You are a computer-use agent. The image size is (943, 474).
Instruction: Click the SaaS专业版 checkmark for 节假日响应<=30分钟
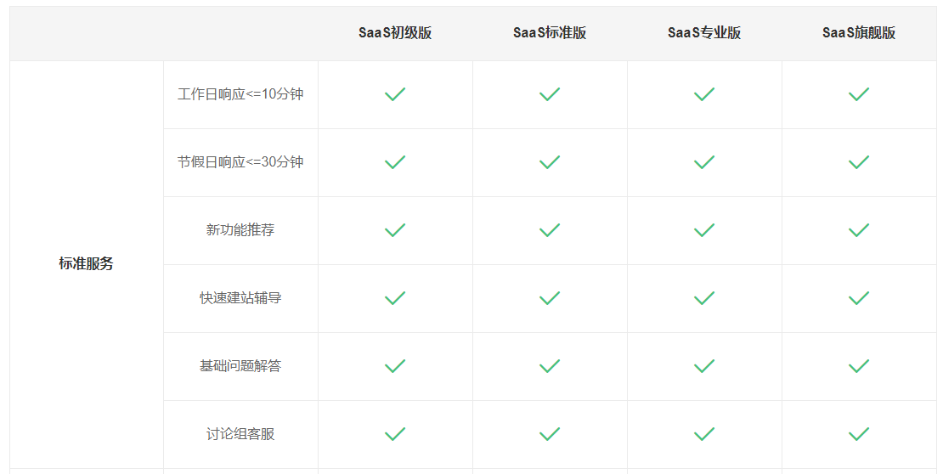(x=704, y=162)
